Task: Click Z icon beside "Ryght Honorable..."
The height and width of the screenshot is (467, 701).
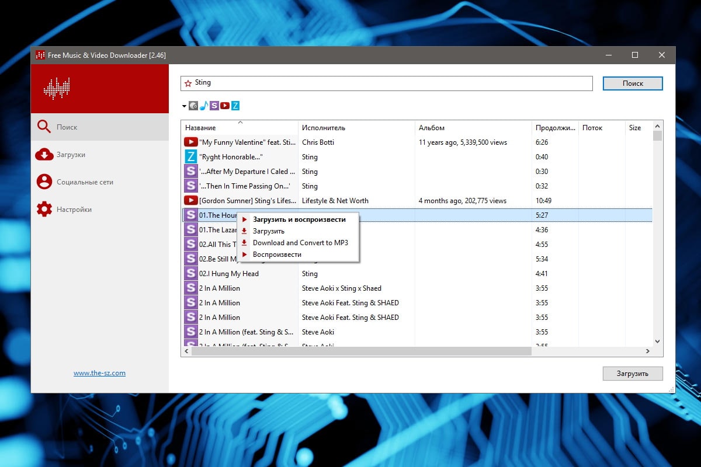Action: pyautogui.click(x=190, y=156)
